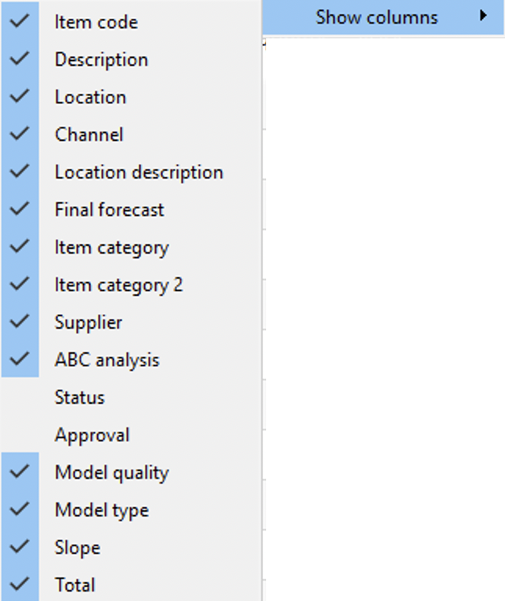
Task: Show the Approval column
Action: pyautogui.click(x=92, y=435)
